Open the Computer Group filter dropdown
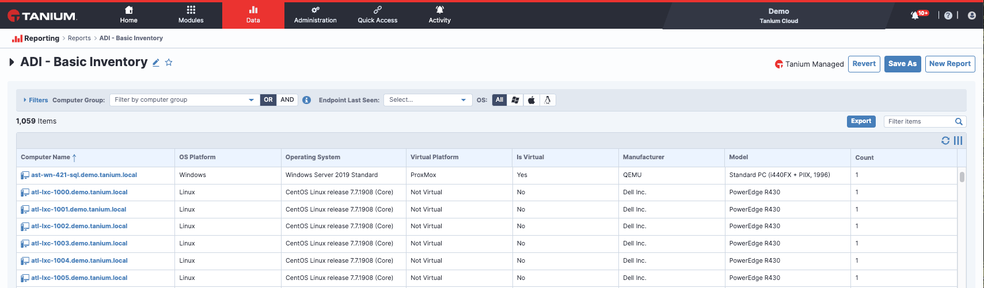This screenshot has width=984, height=288. [184, 100]
